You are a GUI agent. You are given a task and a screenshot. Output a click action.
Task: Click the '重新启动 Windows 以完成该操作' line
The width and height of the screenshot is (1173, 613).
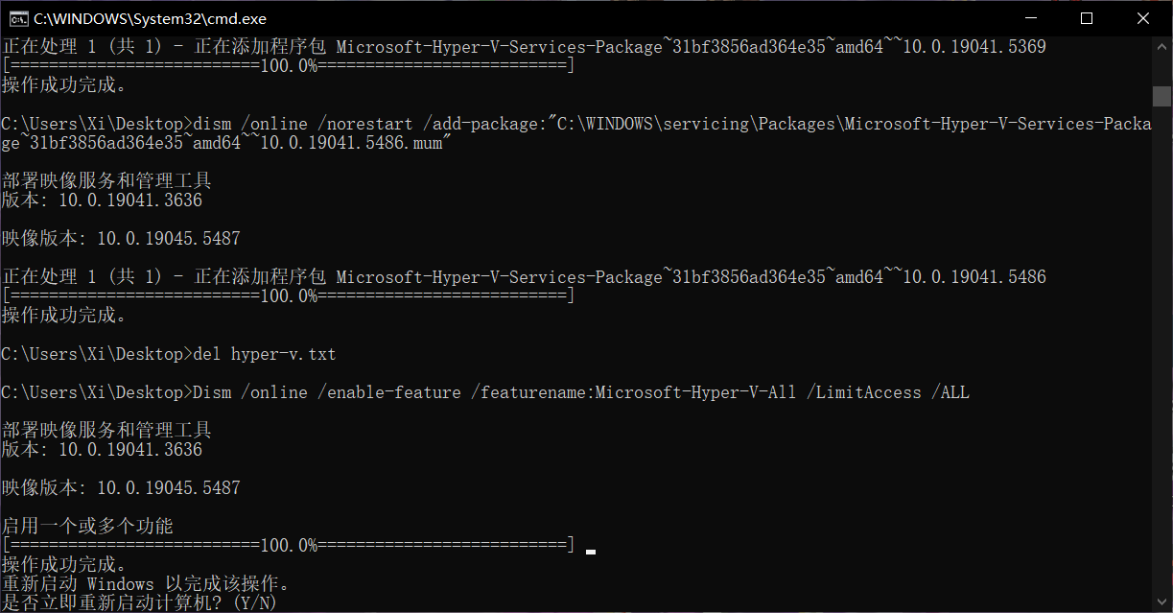146,583
